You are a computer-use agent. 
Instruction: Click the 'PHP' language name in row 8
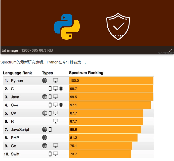[15, 138]
